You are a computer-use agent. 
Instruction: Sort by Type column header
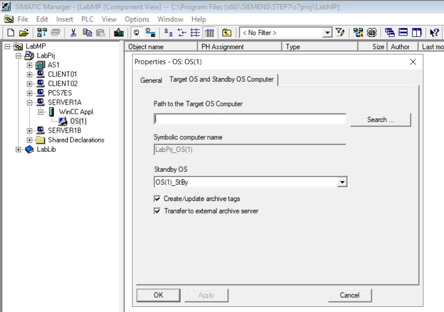point(320,47)
